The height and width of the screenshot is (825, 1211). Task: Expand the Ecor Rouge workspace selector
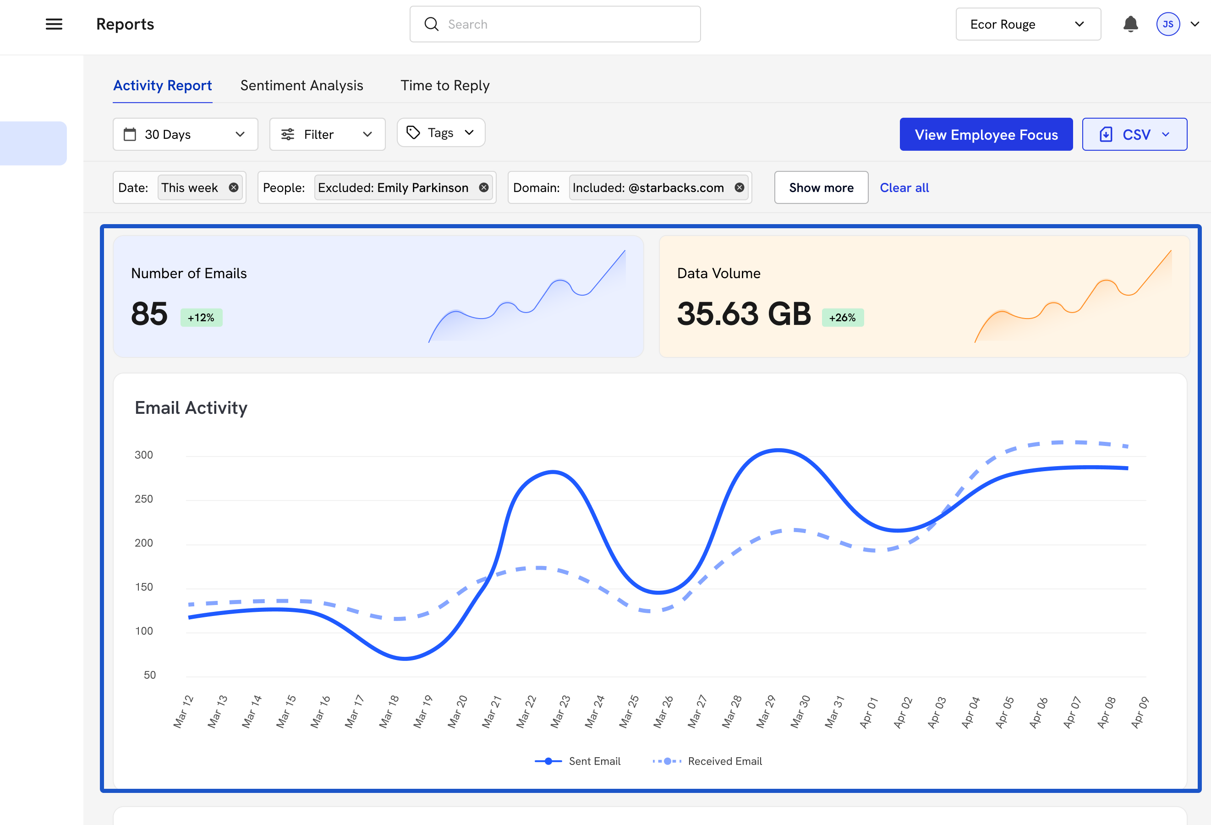[x=1027, y=24]
